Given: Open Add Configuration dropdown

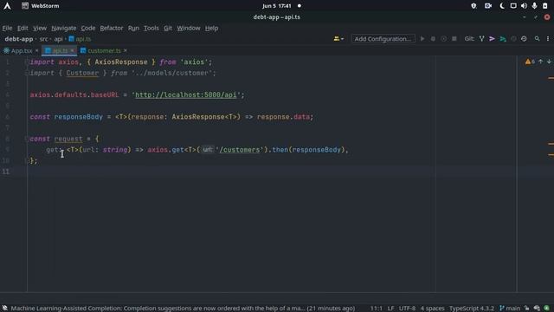Looking at the screenshot, I should (383, 39).
